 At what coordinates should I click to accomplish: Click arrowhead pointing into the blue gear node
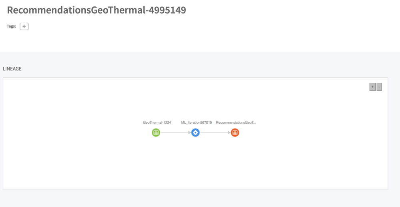point(189,133)
